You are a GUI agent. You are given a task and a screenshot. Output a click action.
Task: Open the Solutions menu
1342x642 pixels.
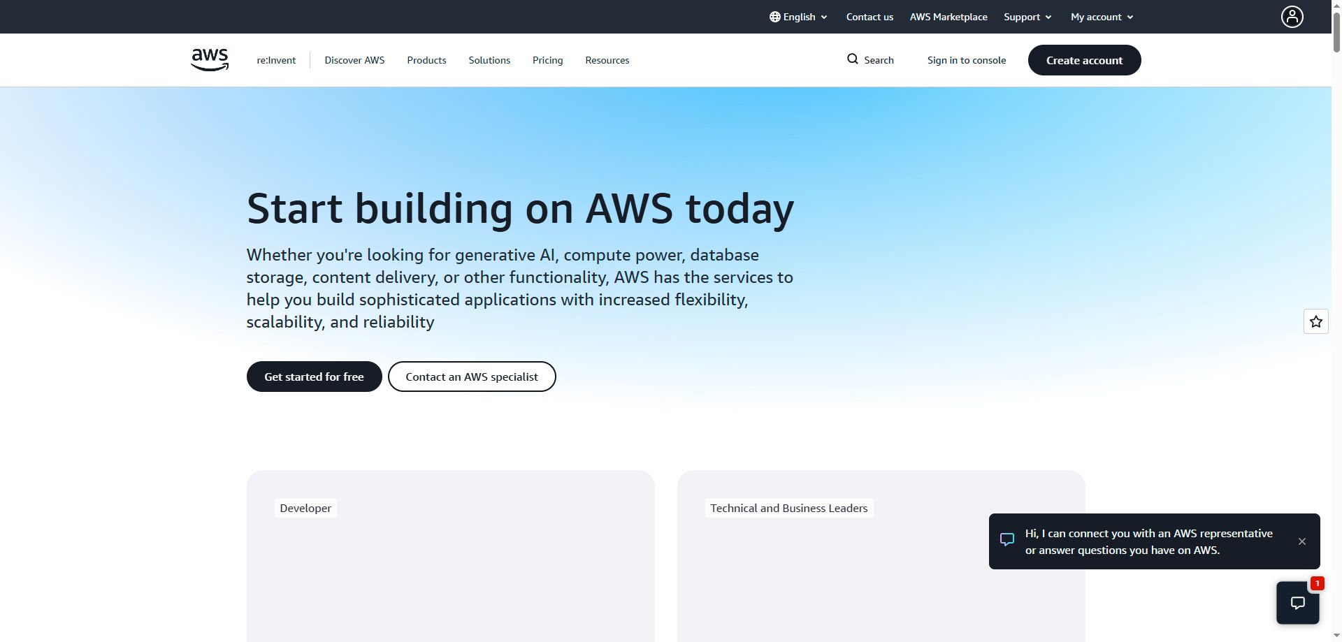(489, 60)
